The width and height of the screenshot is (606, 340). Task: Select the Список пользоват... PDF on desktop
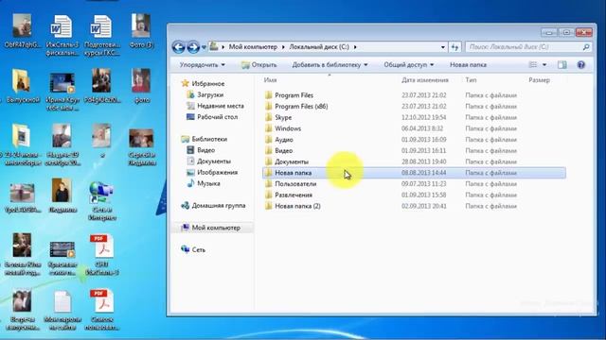click(x=101, y=310)
